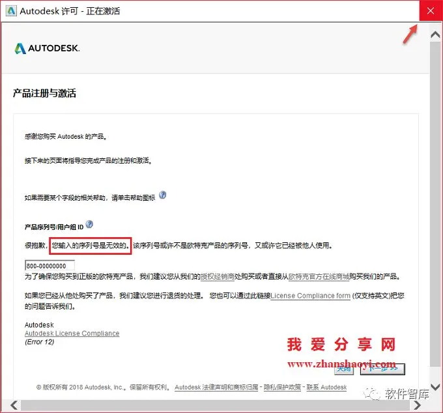Open the 联系 Autodesk footer link
Image resolution: width=443 pixels, height=413 pixels.
326,388
